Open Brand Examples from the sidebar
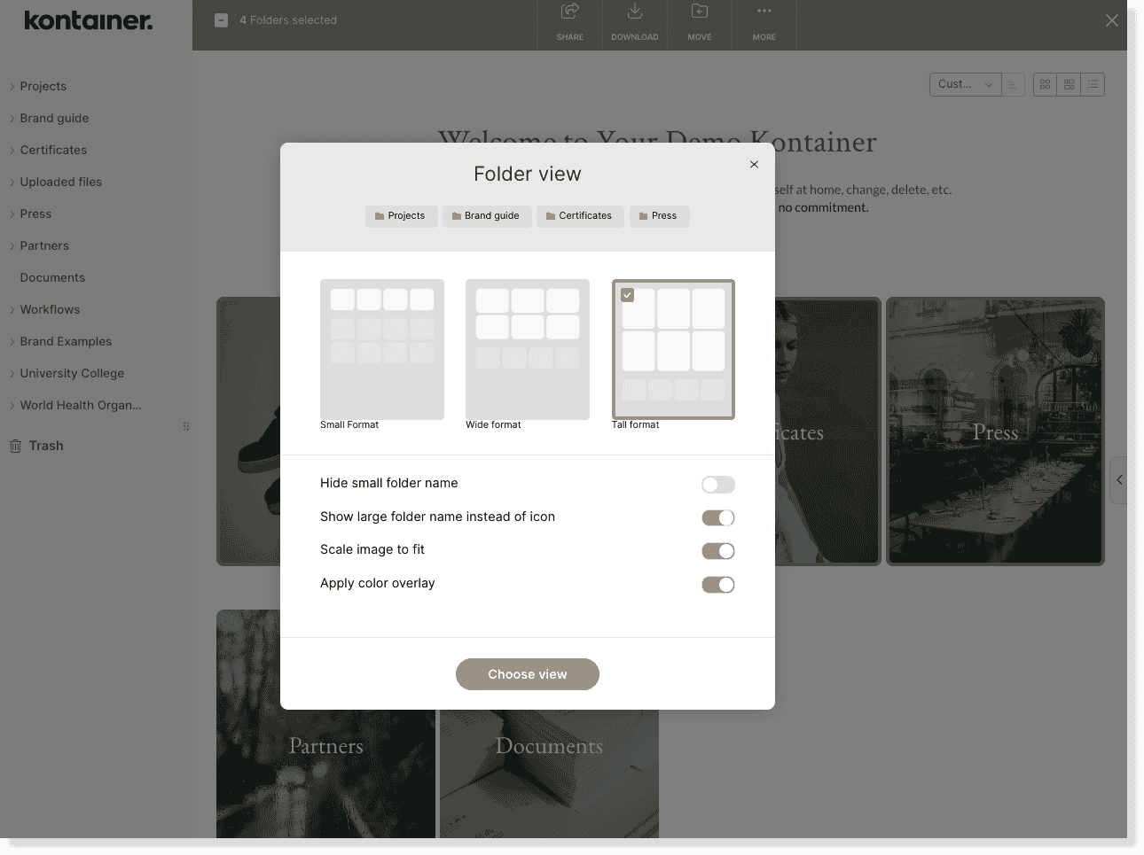1144x855 pixels. click(x=66, y=341)
